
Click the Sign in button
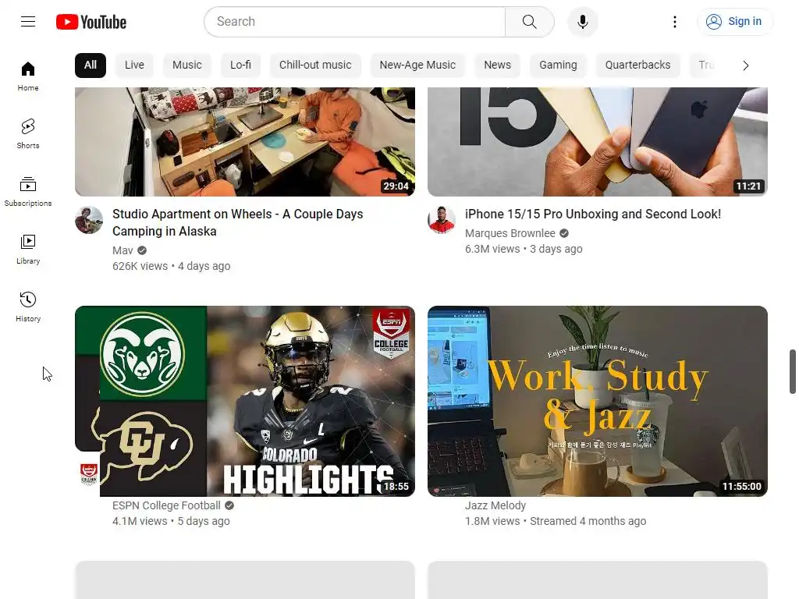click(734, 21)
